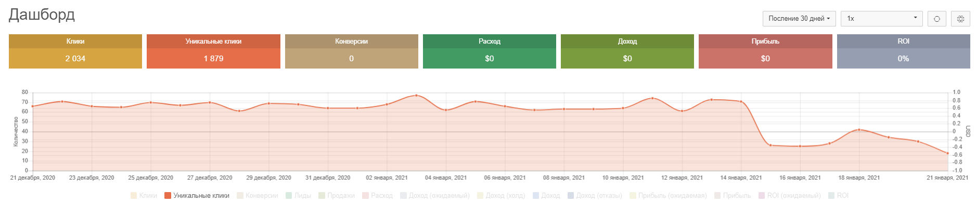The height and width of the screenshot is (203, 976).
Task: Click the refresh dashboard icon button
Action: (936, 19)
